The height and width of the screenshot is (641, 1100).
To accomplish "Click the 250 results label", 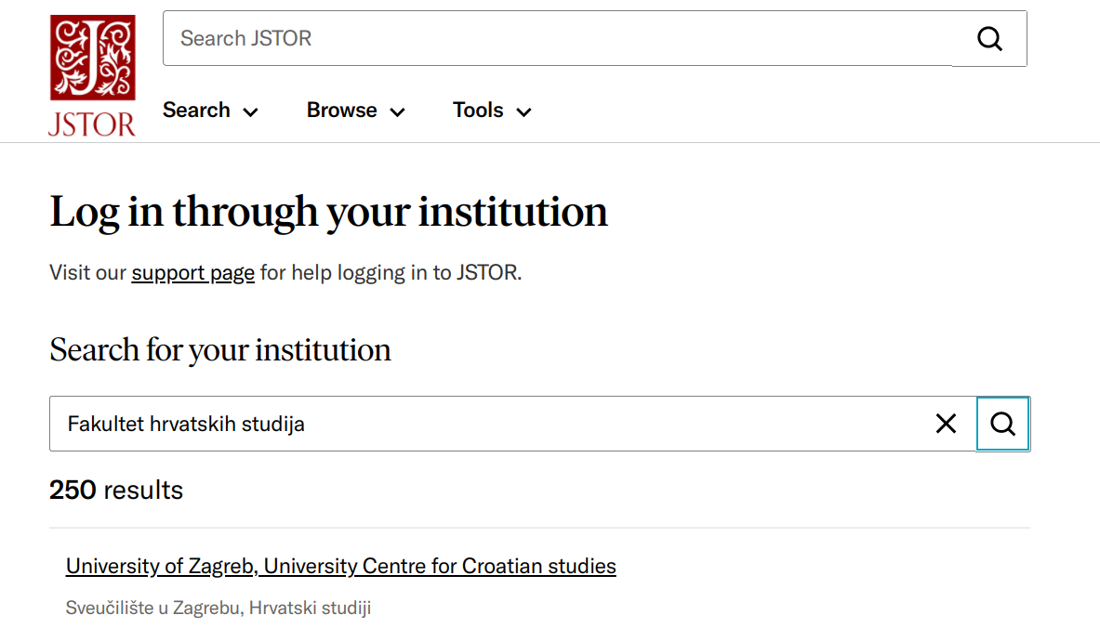I will click(x=116, y=490).
